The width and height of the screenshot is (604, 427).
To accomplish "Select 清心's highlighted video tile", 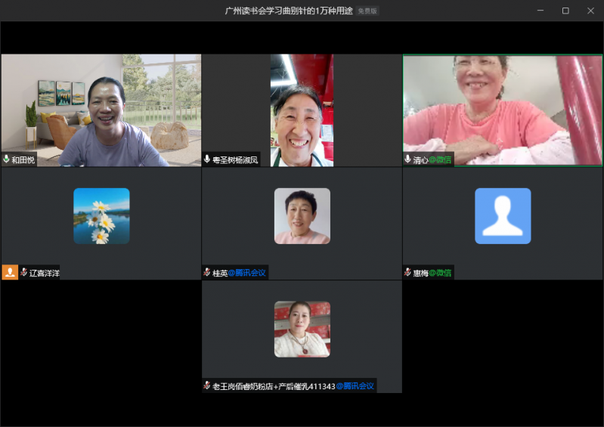I will (x=502, y=106).
